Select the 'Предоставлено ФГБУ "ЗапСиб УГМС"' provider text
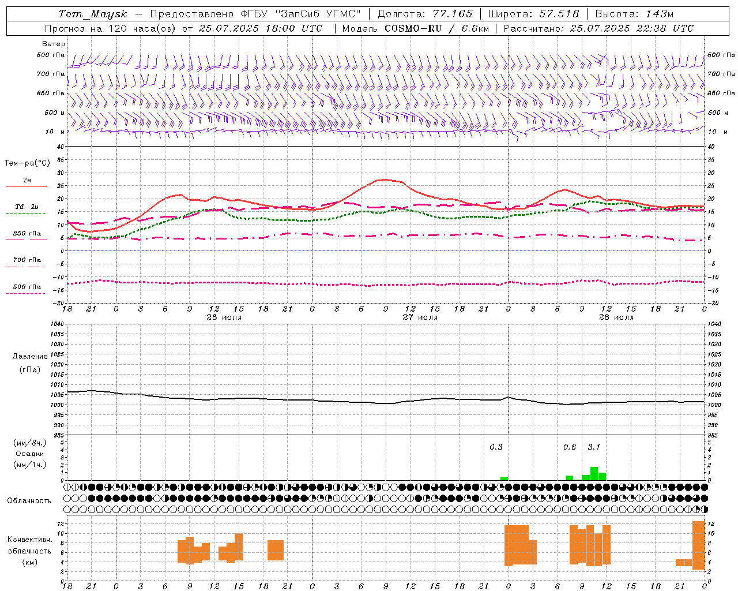The height and width of the screenshot is (591, 738). (x=255, y=14)
